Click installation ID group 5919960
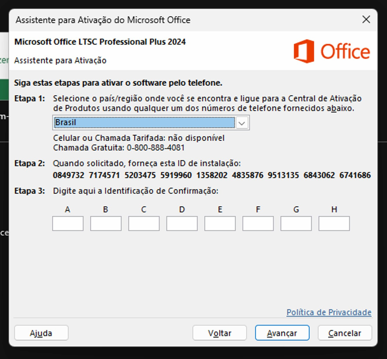The width and height of the screenshot is (387, 359). tap(176, 175)
